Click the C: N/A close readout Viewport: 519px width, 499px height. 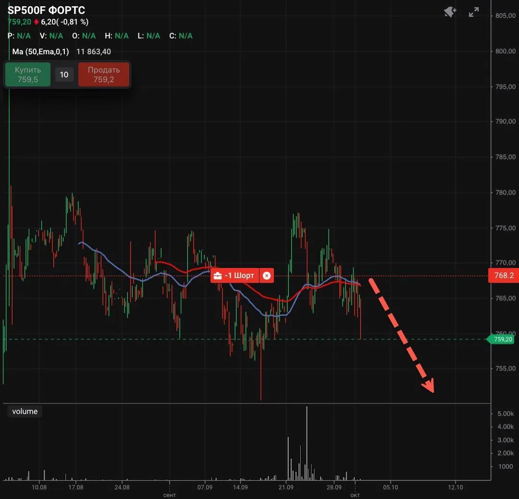[181, 36]
